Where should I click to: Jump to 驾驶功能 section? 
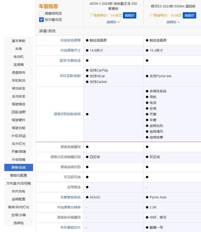click(x=19, y=128)
